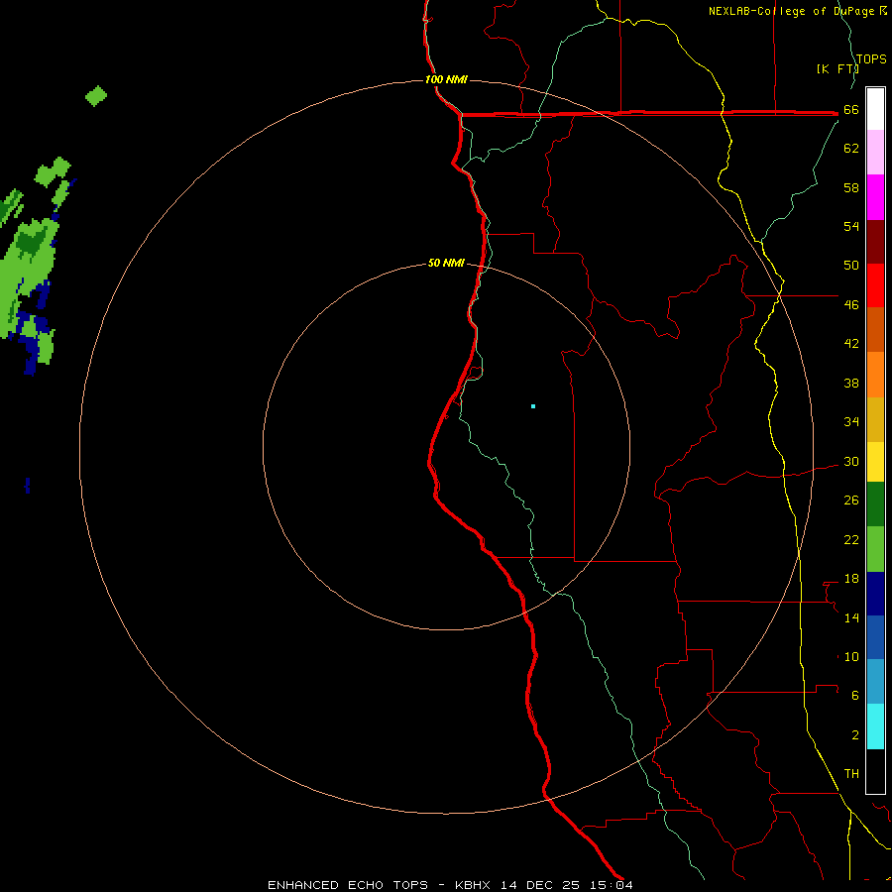Click the legend value '54'
Viewport: 892px width, 892px height.
pyautogui.click(x=851, y=226)
